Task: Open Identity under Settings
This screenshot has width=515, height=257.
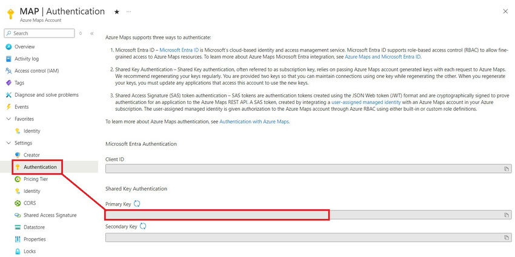Action: (x=32, y=191)
